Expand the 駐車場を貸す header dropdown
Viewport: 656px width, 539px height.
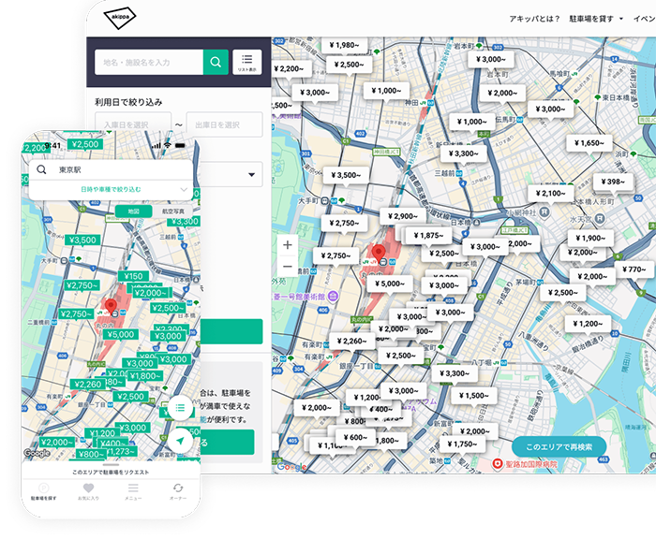596,19
